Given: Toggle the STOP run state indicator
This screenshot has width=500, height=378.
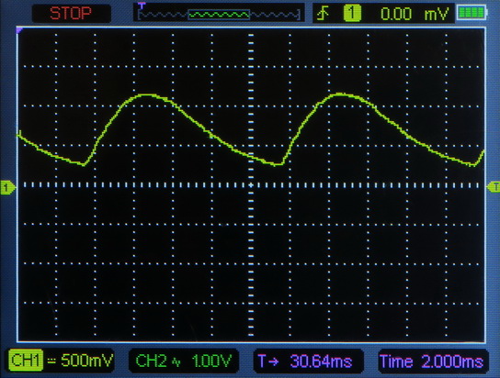Looking at the screenshot, I should (x=71, y=14).
